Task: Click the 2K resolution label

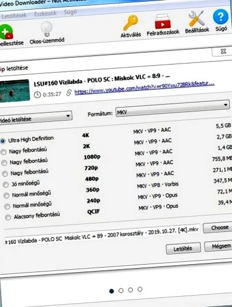Action: [86, 146]
